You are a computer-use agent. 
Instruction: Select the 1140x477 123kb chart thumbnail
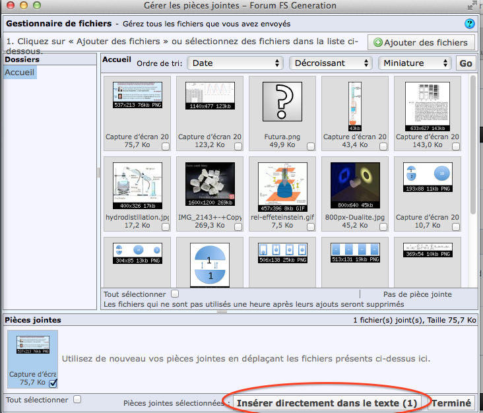pos(210,96)
